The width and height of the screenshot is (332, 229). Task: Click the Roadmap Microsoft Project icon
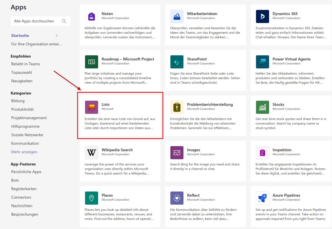(x=92, y=62)
